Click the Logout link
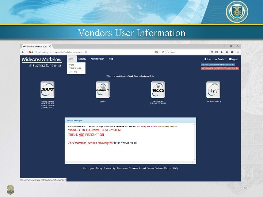The image size is (263, 197). coord(233,59)
